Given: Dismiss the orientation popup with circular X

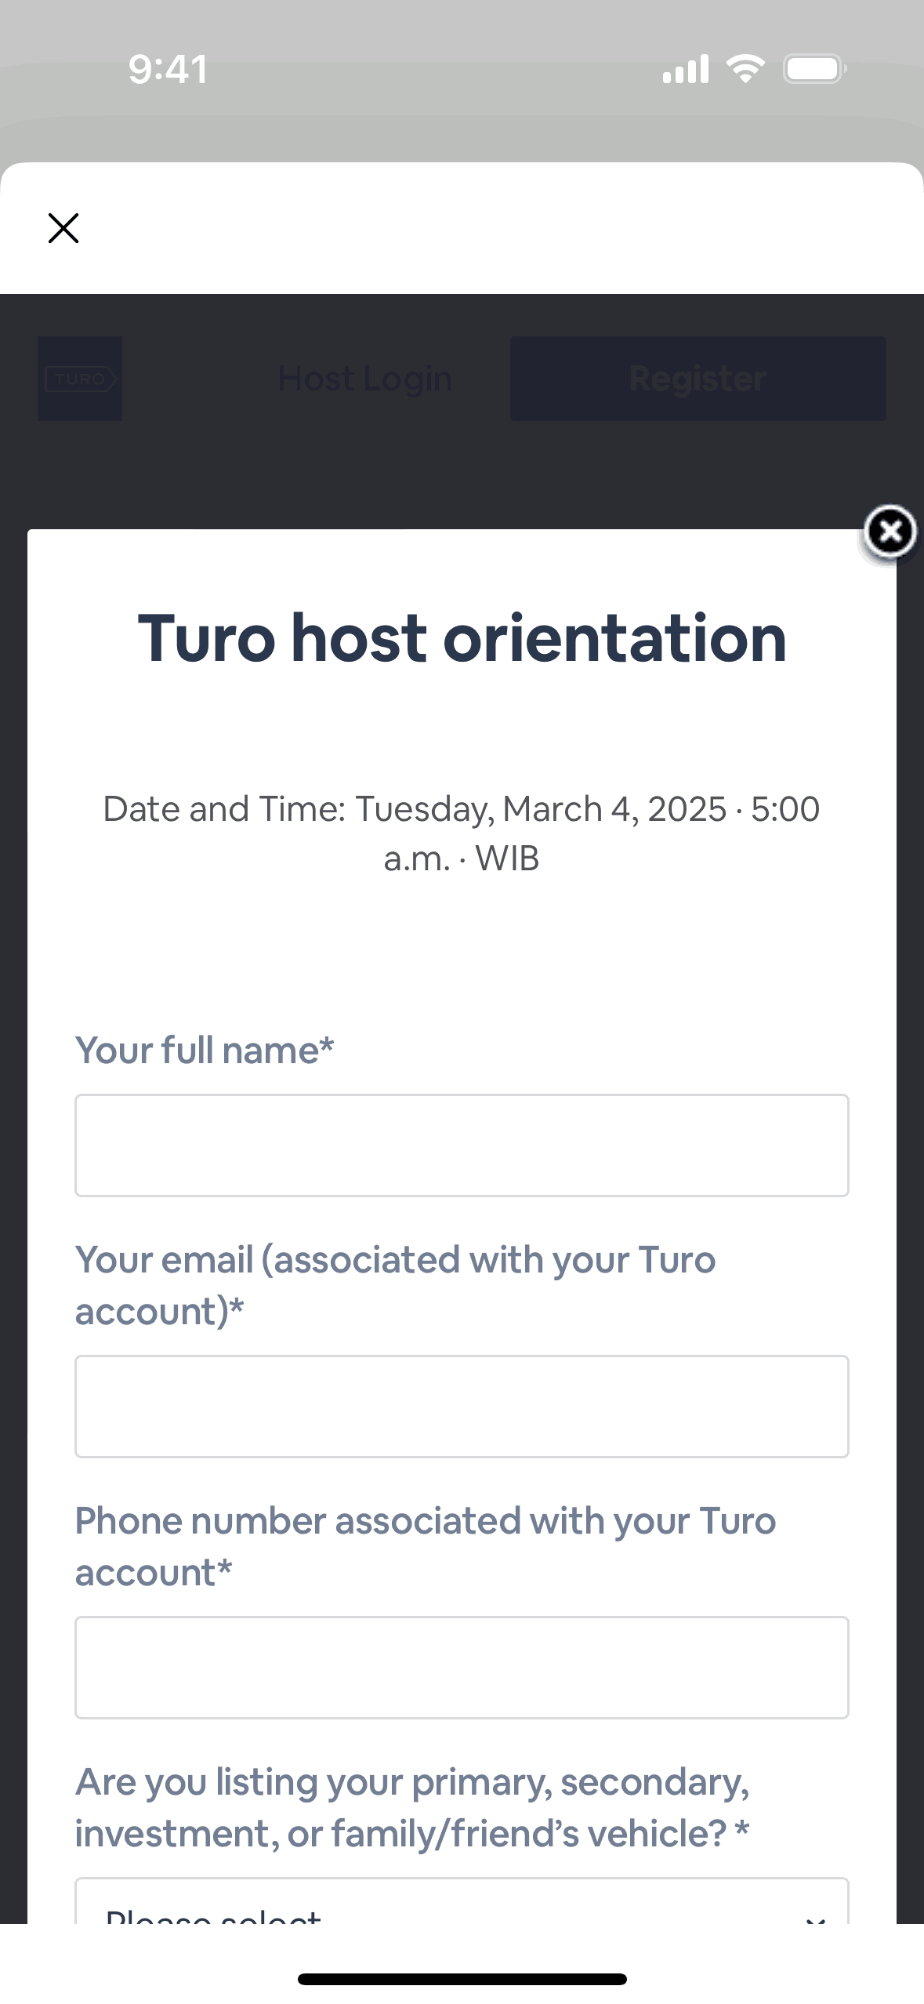Looking at the screenshot, I should 890,532.
